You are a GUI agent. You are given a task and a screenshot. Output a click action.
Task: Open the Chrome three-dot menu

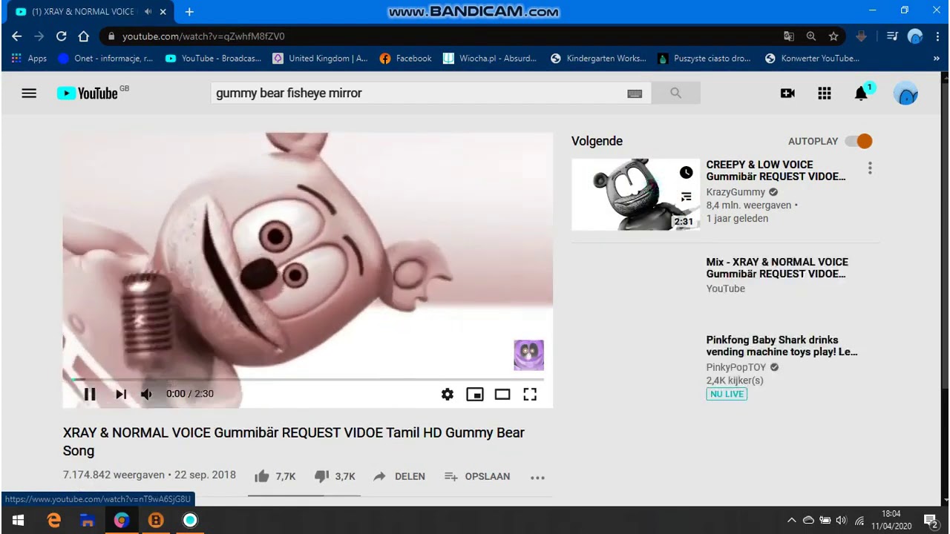(x=936, y=36)
